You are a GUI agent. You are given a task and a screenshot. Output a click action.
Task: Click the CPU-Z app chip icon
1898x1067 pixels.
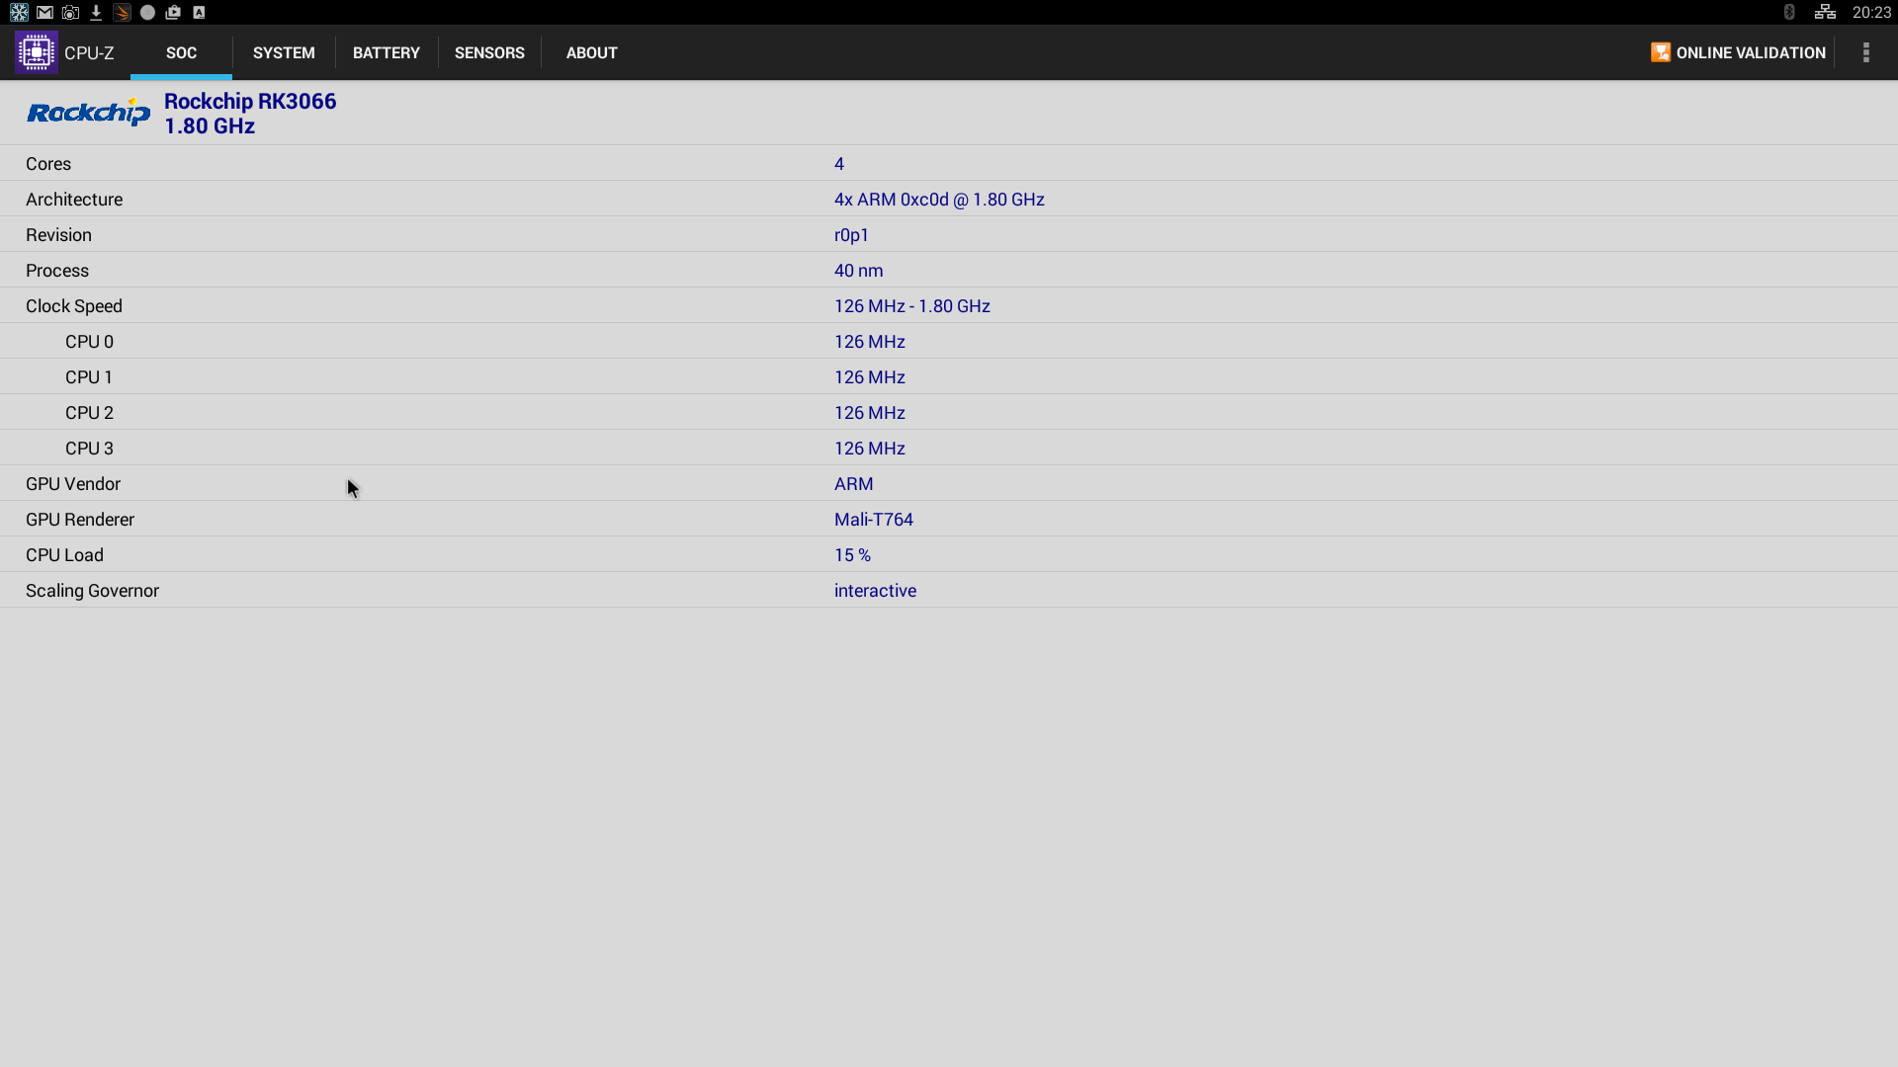pyautogui.click(x=37, y=52)
